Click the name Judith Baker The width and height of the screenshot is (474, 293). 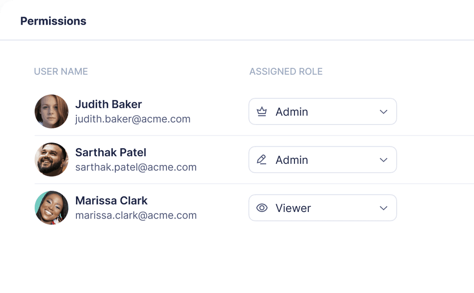(108, 104)
